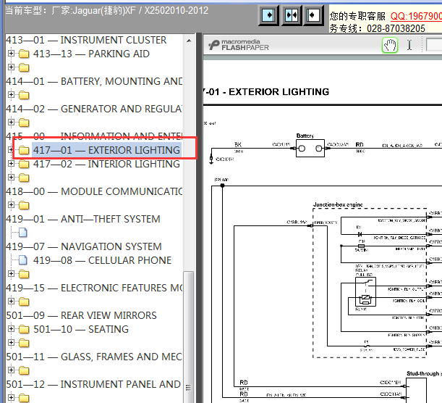Select 418—00 — MODULE COMMUNICATION tree item
Image resolution: width=442 pixels, height=403 pixels.
pos(94,191)
